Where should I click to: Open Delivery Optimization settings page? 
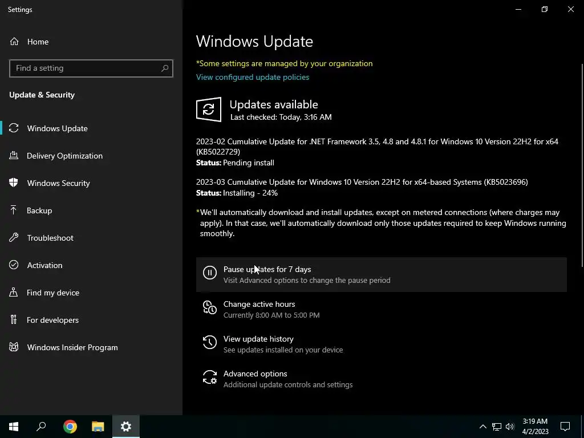91,156
